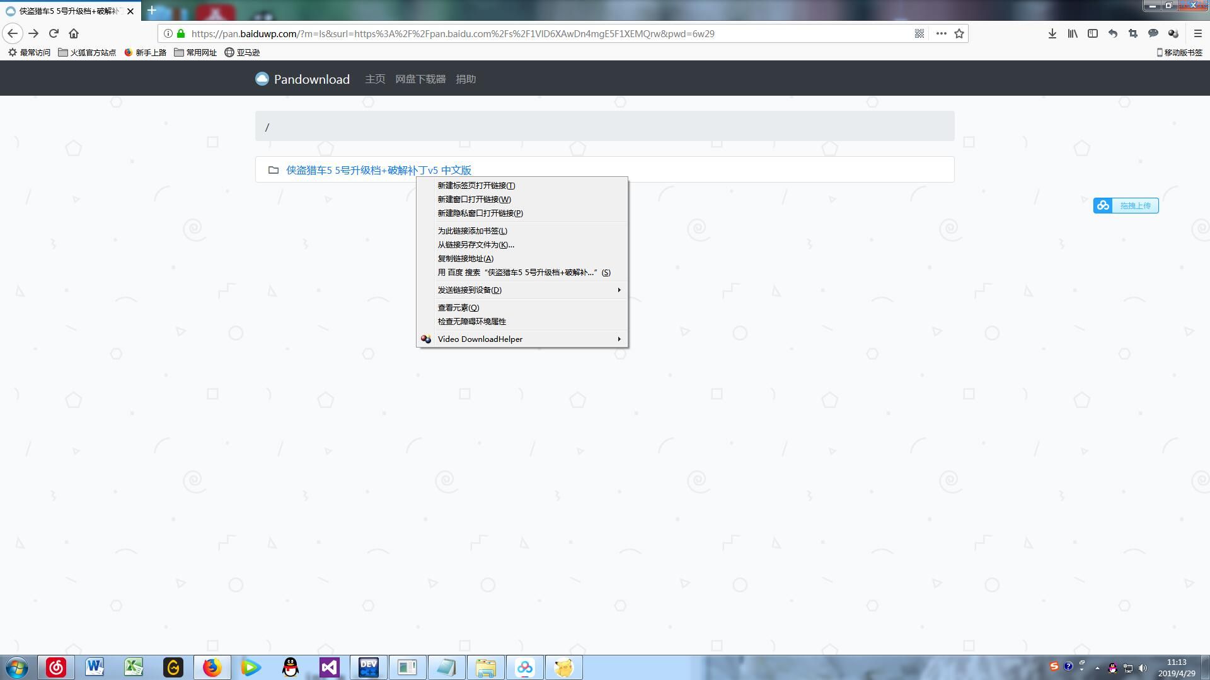Open 常用网址 bookmark folder
The image size is (1210, 680).
point(195,52)
